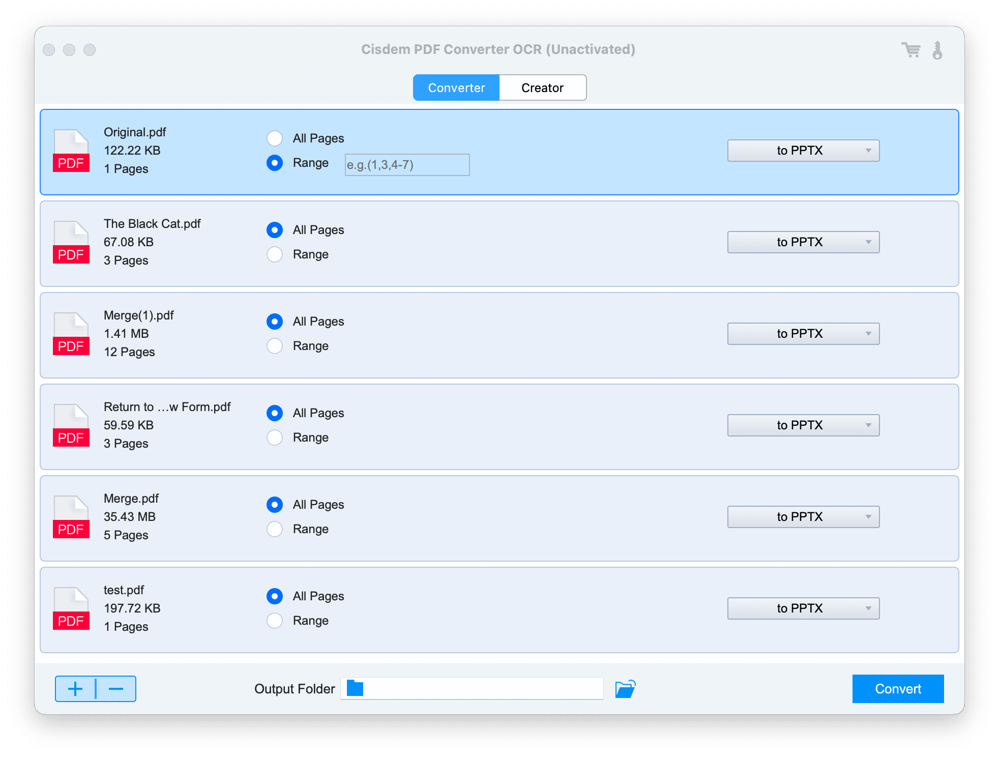Click the activation key icon
Image resolution: width=999 pixels, height=757 pixels.
(937, 50)
